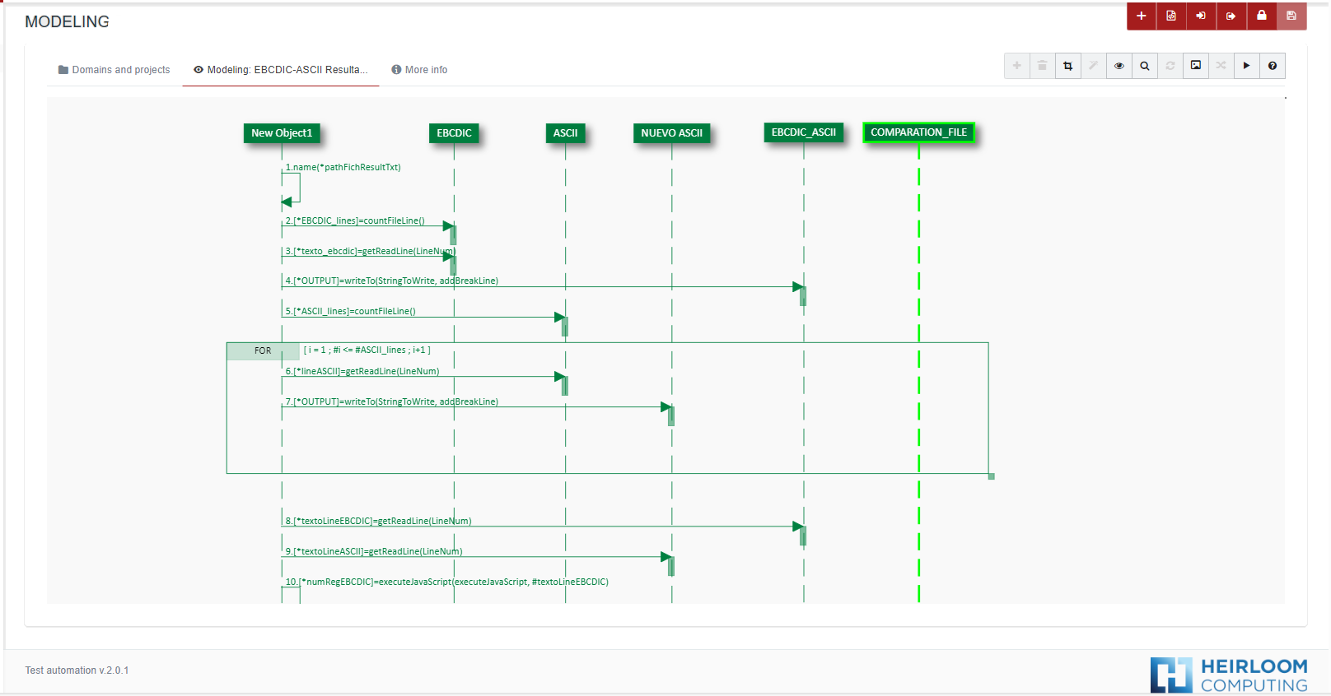Select the COMPARATION_FILE object box
Screen dimensions: 1331x696
tap(918, 132)
